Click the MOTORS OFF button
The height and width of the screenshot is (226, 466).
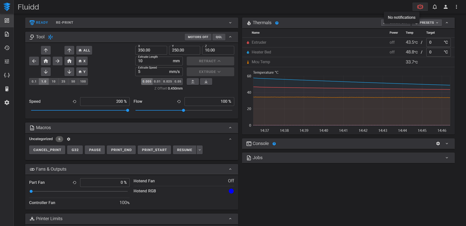198,37
